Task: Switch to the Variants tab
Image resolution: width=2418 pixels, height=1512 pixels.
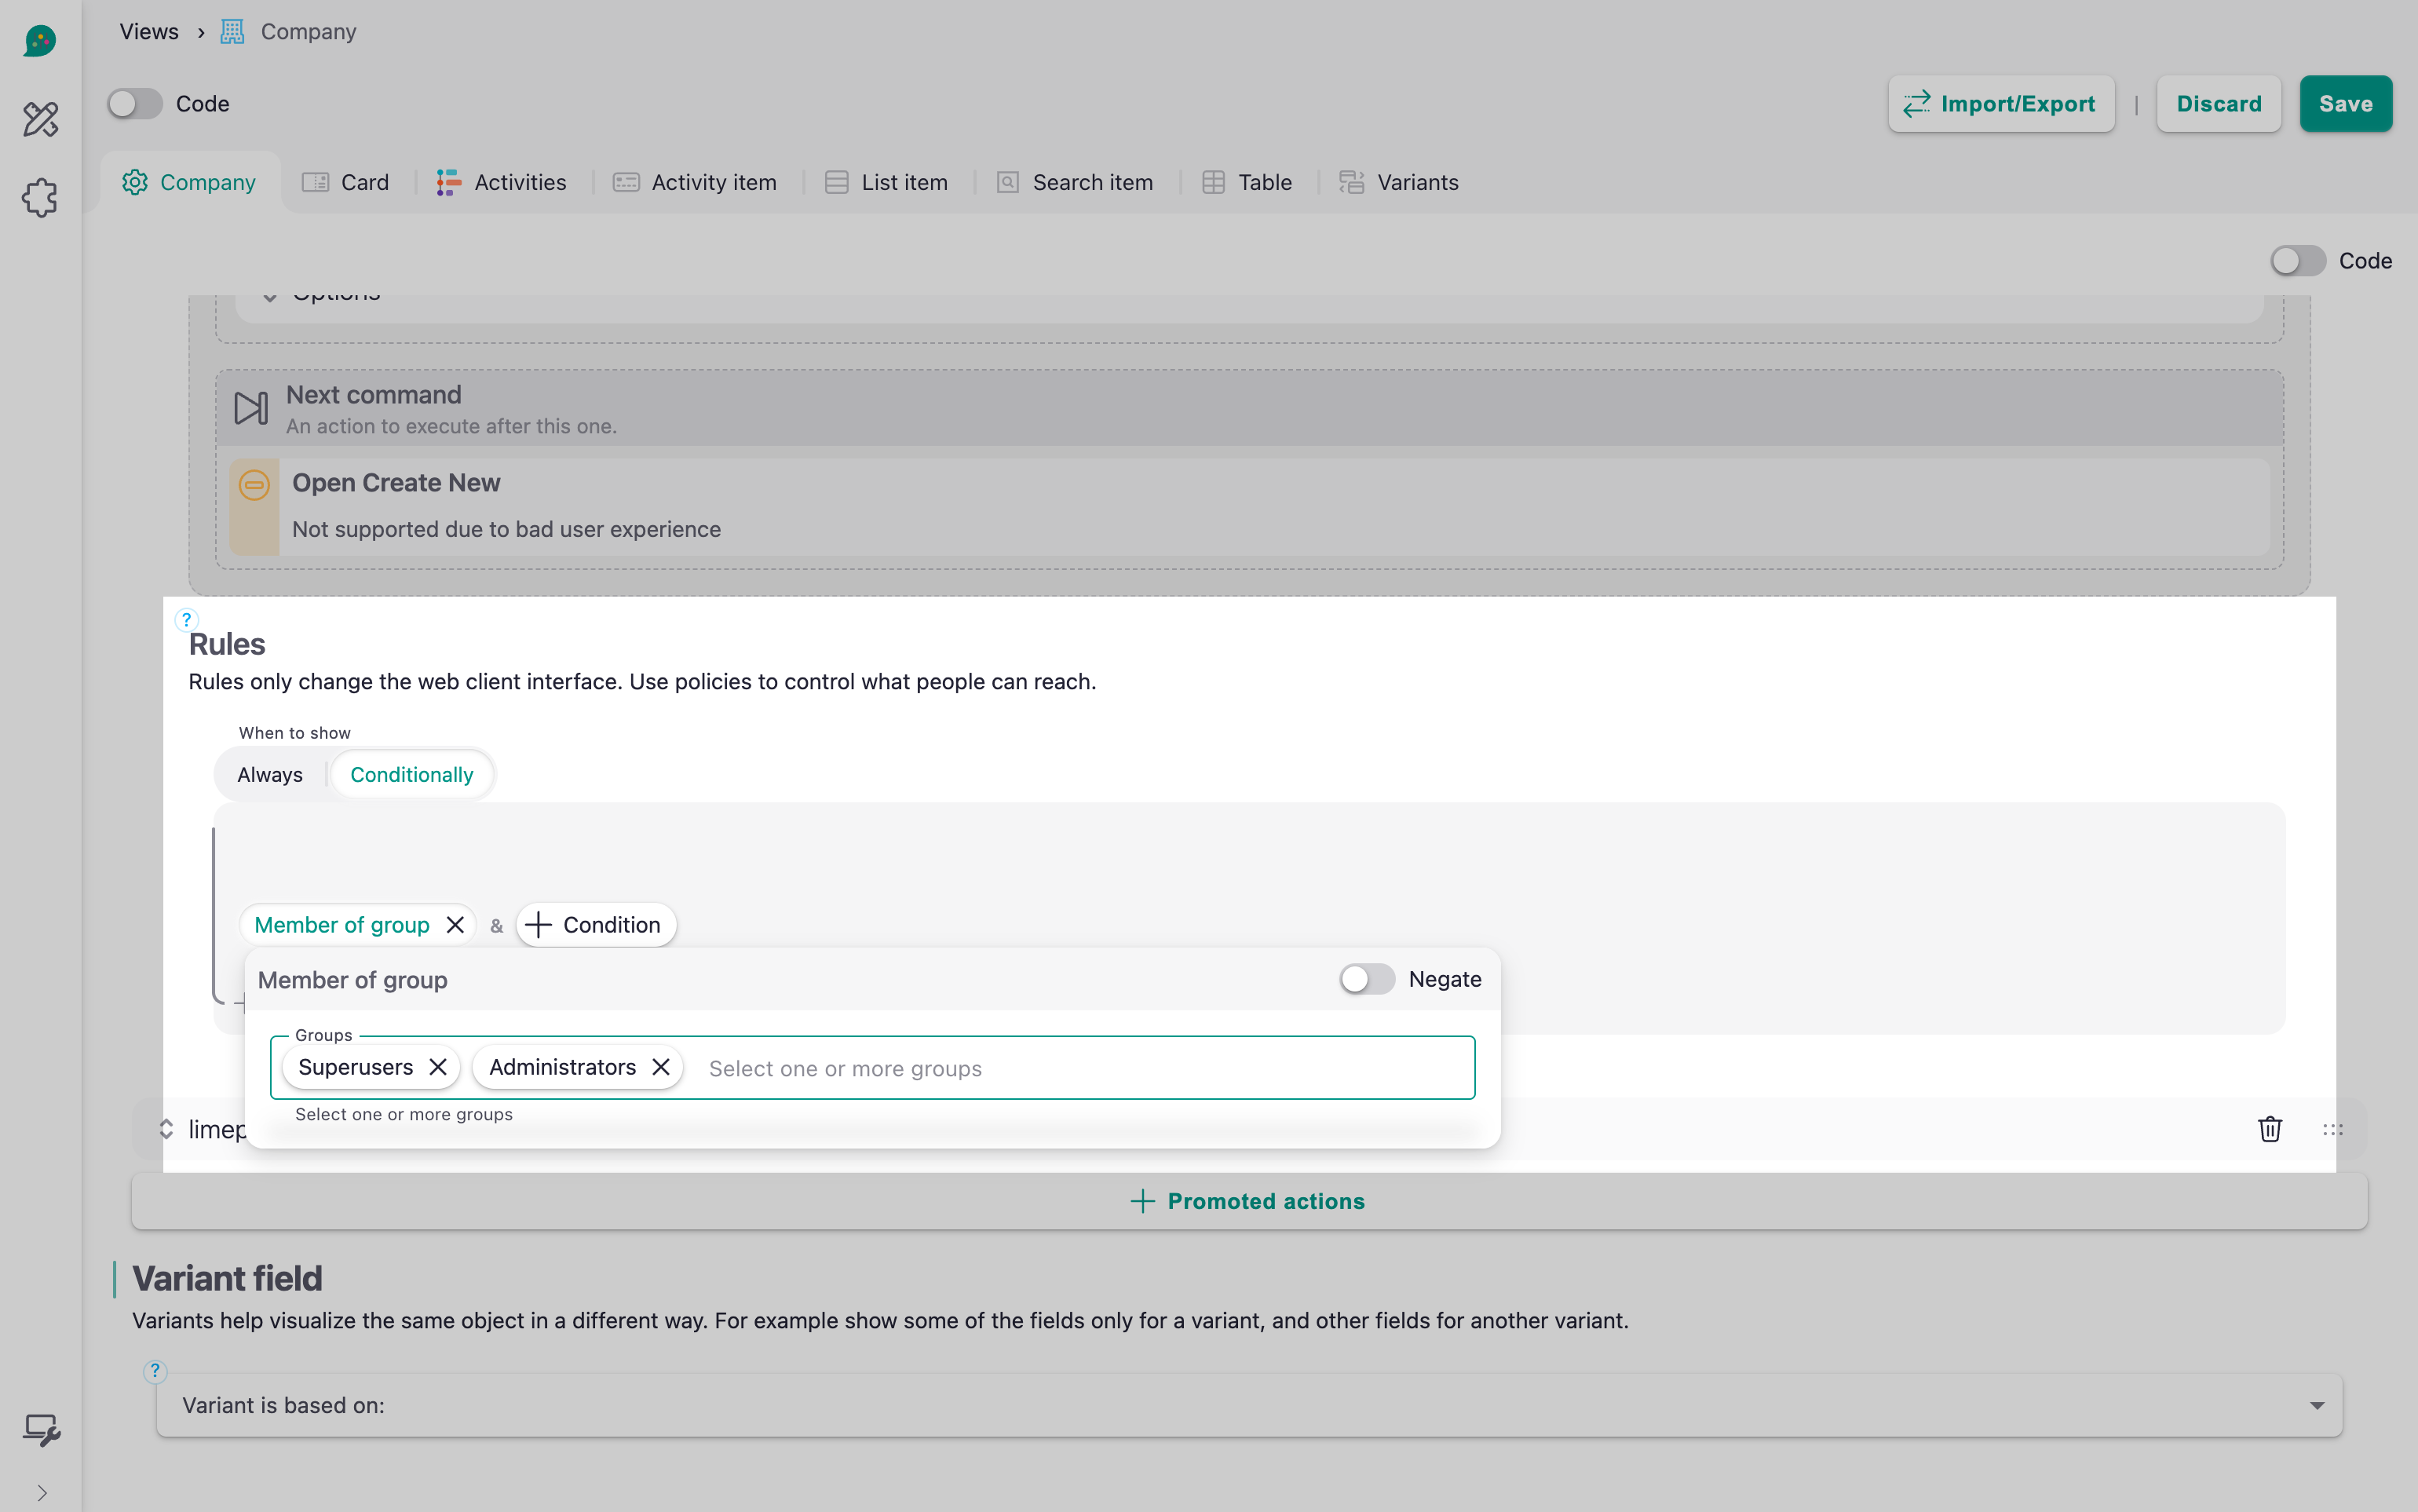Action: [x=1400, y=182]
